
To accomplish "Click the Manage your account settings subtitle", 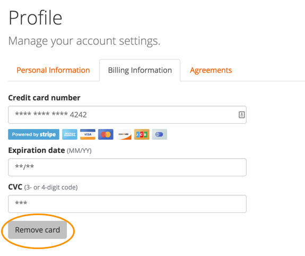I will point(84,41).
